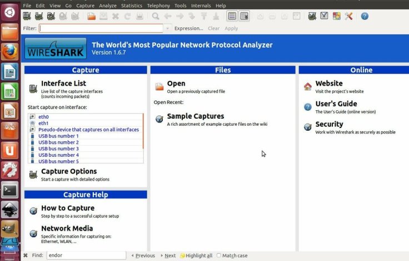Click the Sample Captures heading link

point(196,116)
